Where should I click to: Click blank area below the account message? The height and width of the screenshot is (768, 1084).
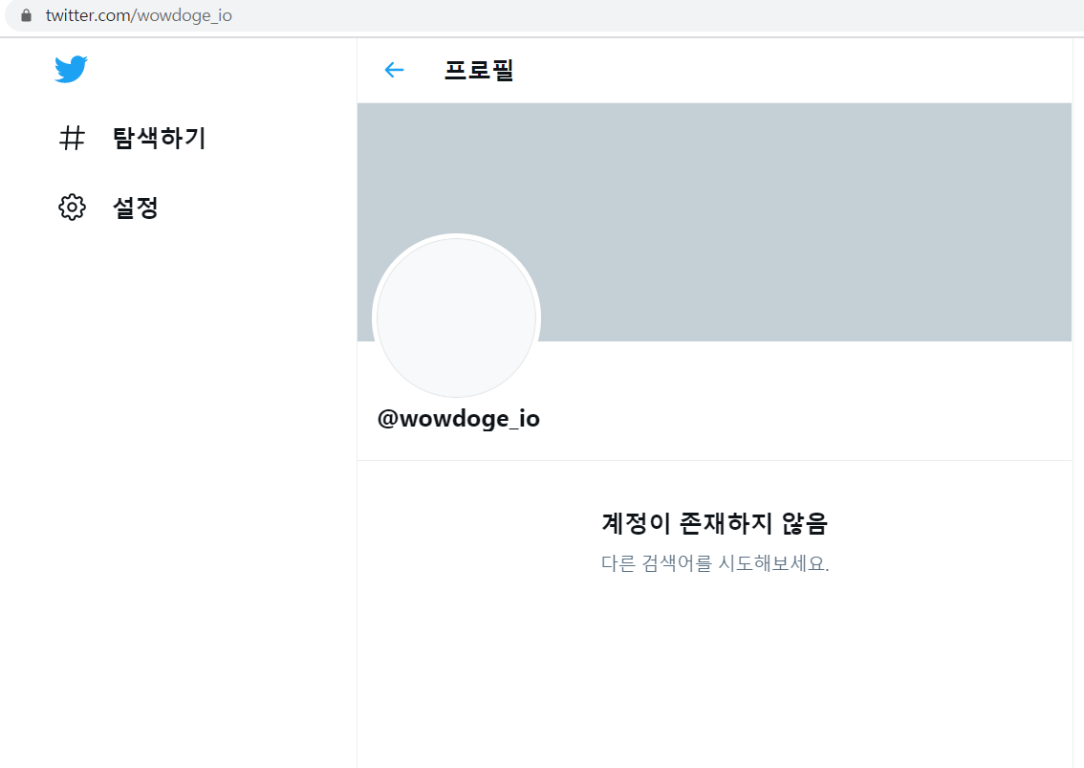[715, 664]
